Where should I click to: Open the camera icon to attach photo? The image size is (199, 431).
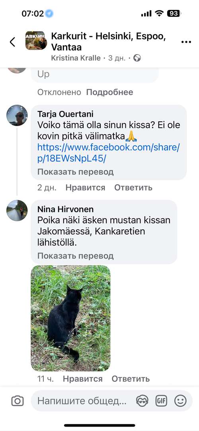[x=18, y=401]
